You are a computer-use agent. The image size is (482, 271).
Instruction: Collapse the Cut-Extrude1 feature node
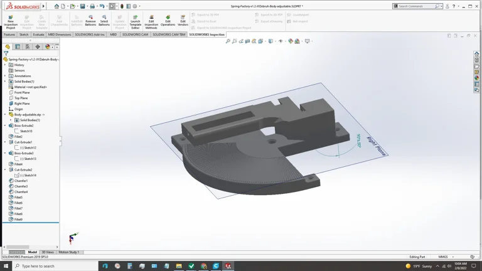pyautogui.click(x=5, y=142)
